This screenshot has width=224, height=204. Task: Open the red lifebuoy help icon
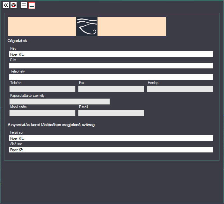click(14, 5)
